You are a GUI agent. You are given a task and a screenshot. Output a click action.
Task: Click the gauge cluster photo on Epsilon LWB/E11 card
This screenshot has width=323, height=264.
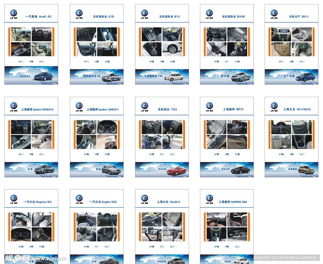point(107,127)
